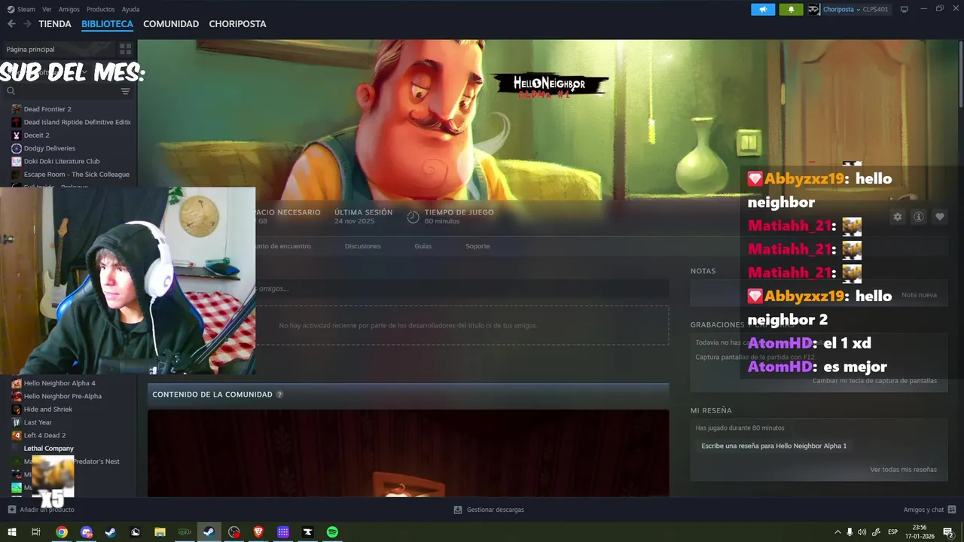The width and height of the screenshot is (964, 542).
Task: Open Spotify from the taskbar
Action: coord(332,532)
